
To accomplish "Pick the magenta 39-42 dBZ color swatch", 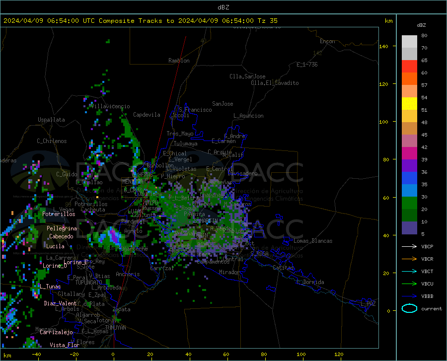I will click(409, 153).
